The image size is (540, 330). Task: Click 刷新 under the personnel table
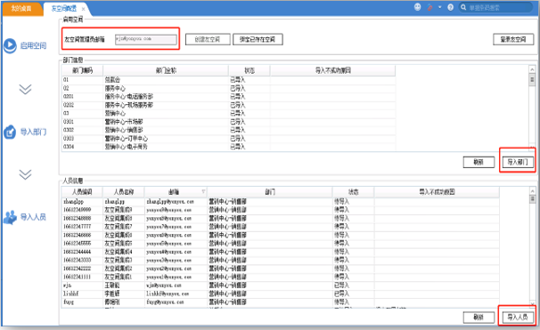479,317
